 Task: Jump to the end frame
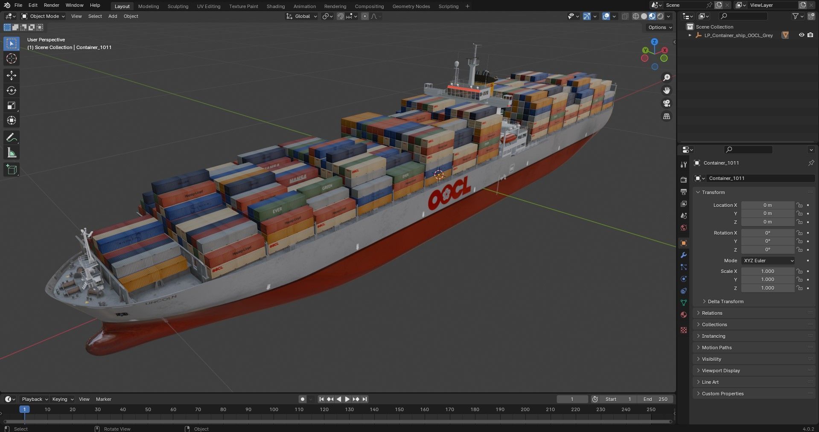coord(364,399)
